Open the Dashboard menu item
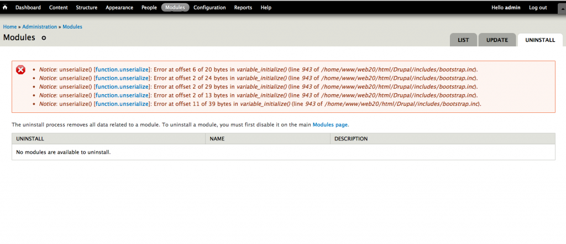The height and width of the screenshot is (244, 566). tap(29, 8)
